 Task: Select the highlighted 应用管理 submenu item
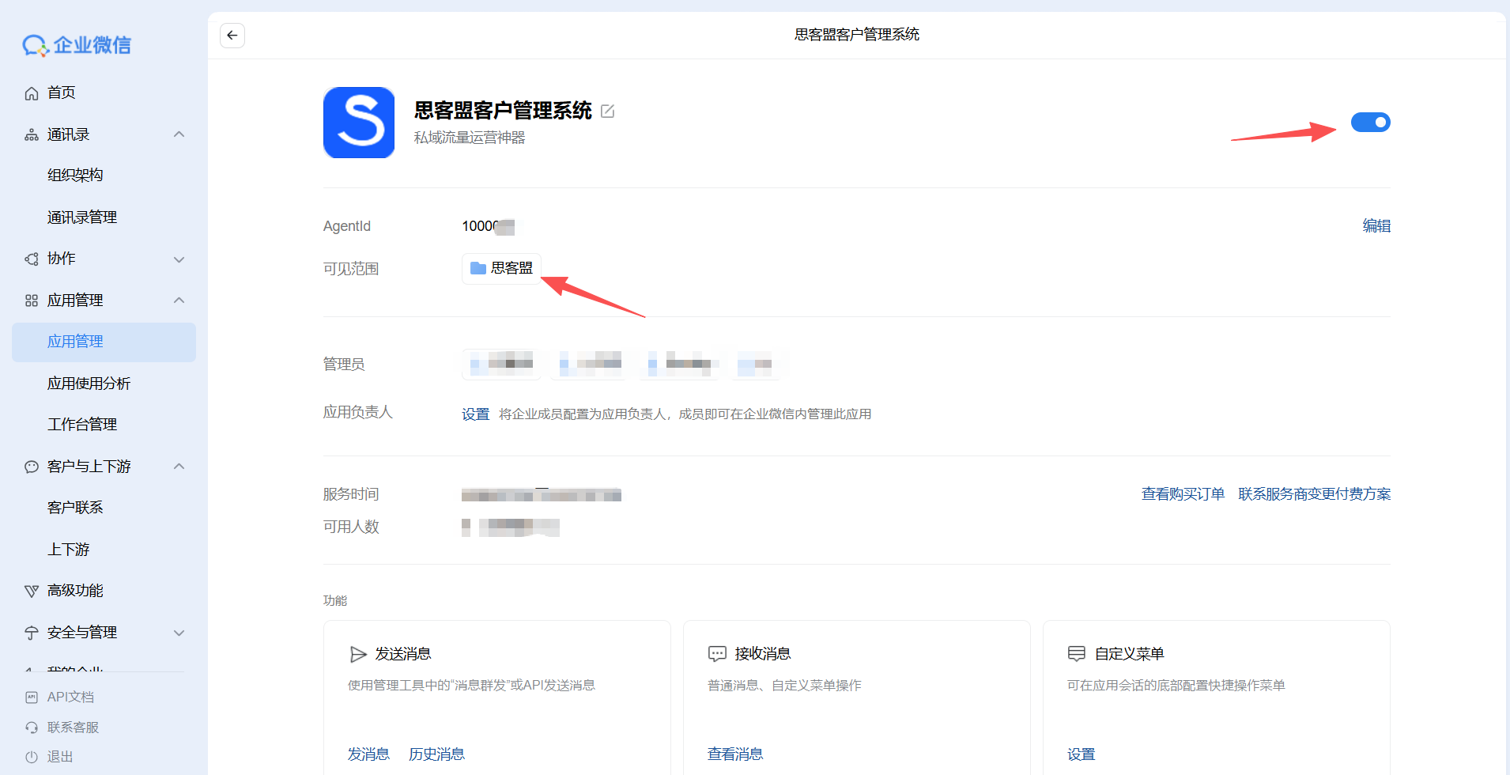104,342
